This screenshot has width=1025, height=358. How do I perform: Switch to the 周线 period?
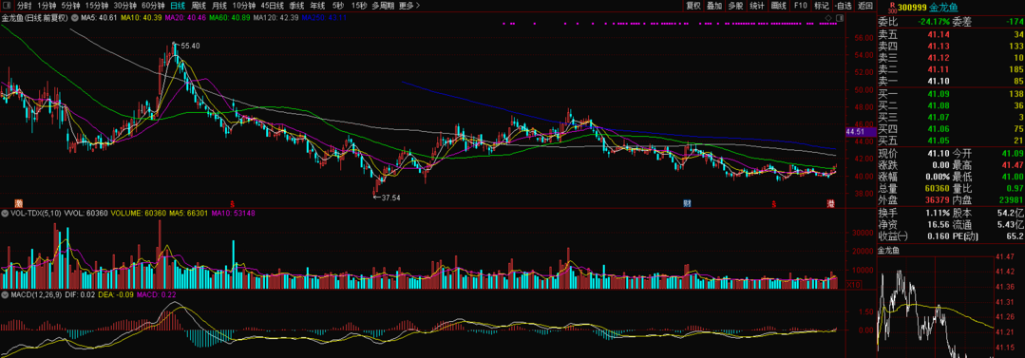(199, 6)
